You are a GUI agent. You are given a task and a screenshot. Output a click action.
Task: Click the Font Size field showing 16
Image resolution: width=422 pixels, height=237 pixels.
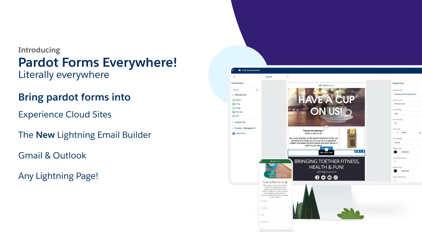pyautogui.click(x=407, y=123)
